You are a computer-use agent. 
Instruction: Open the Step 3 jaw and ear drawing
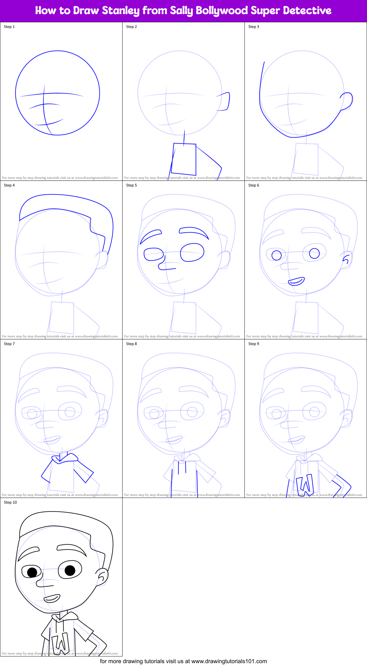point(306,101)
